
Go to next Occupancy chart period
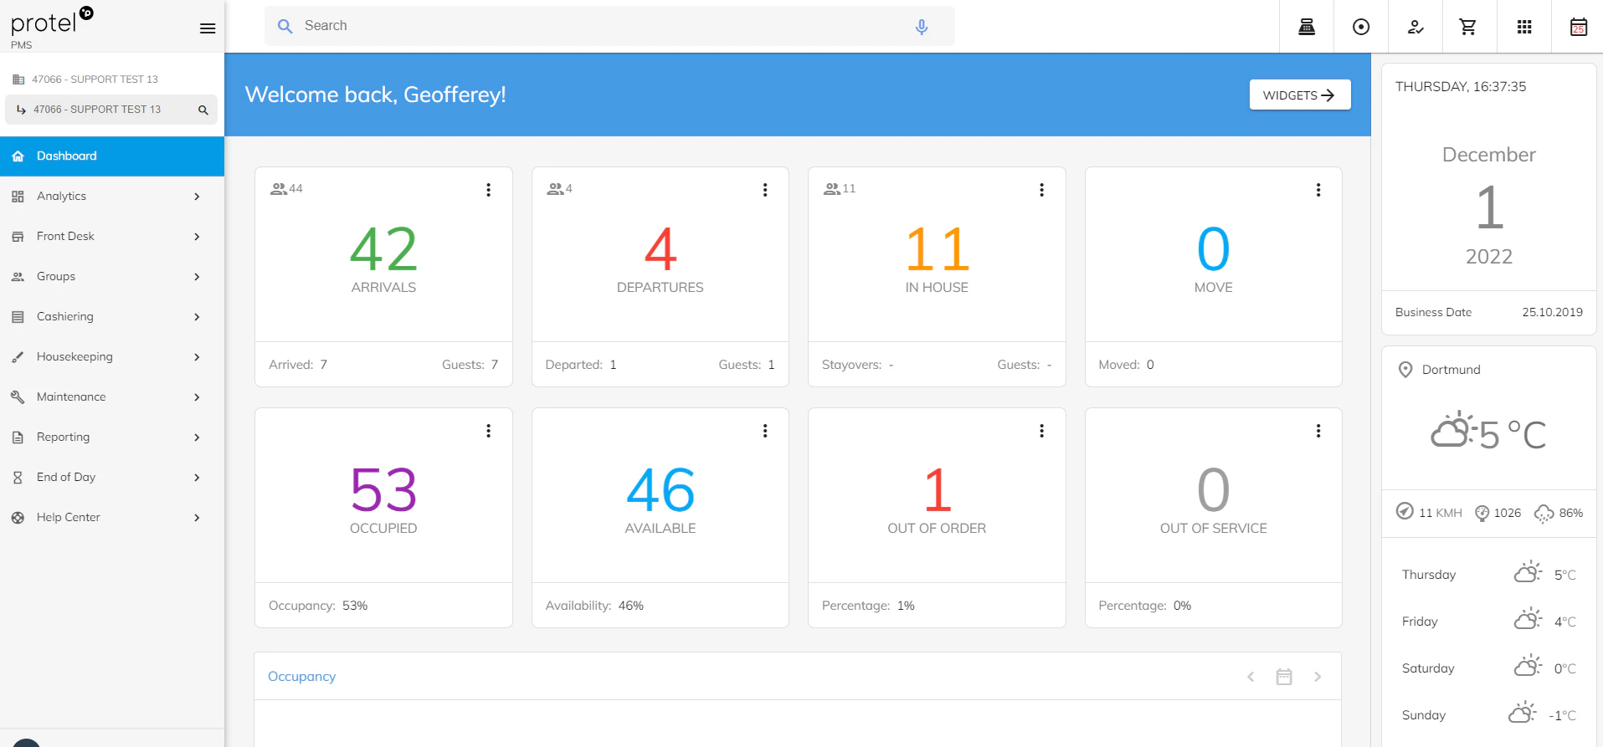(1318, 677)
